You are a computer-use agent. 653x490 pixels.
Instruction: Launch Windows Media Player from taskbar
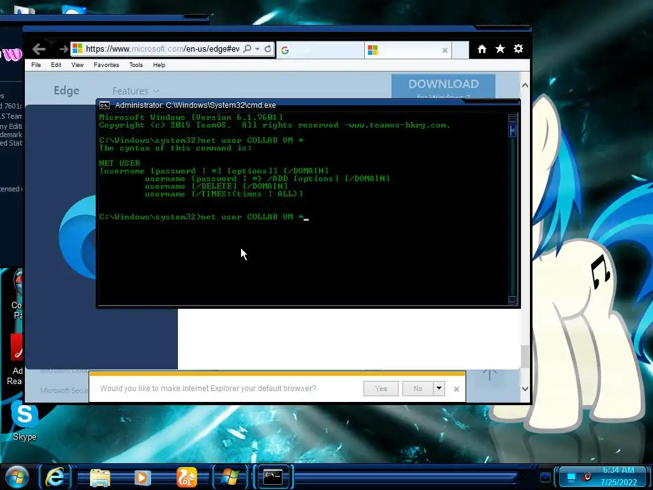142,477
